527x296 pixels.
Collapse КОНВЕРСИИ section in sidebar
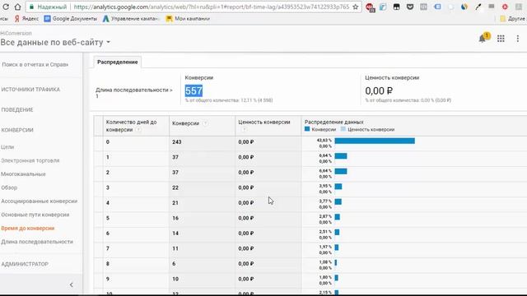(17, 130)
